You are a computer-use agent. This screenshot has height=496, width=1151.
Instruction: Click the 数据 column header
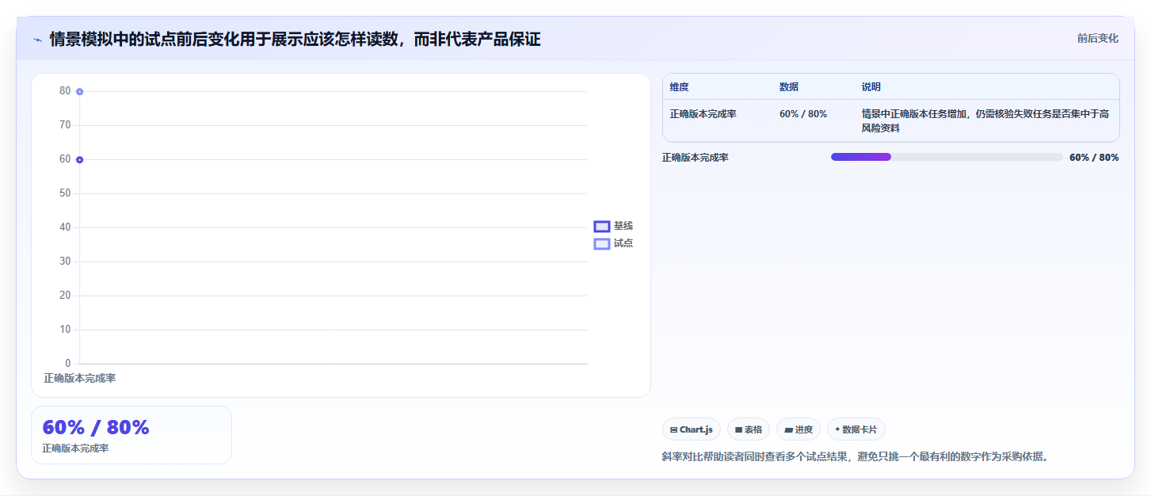(x=789, y=87)
